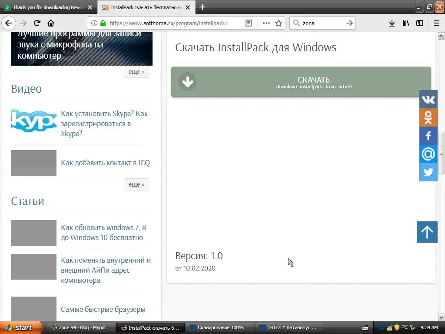Share via Mail.ru @ icon

point(428,154)
